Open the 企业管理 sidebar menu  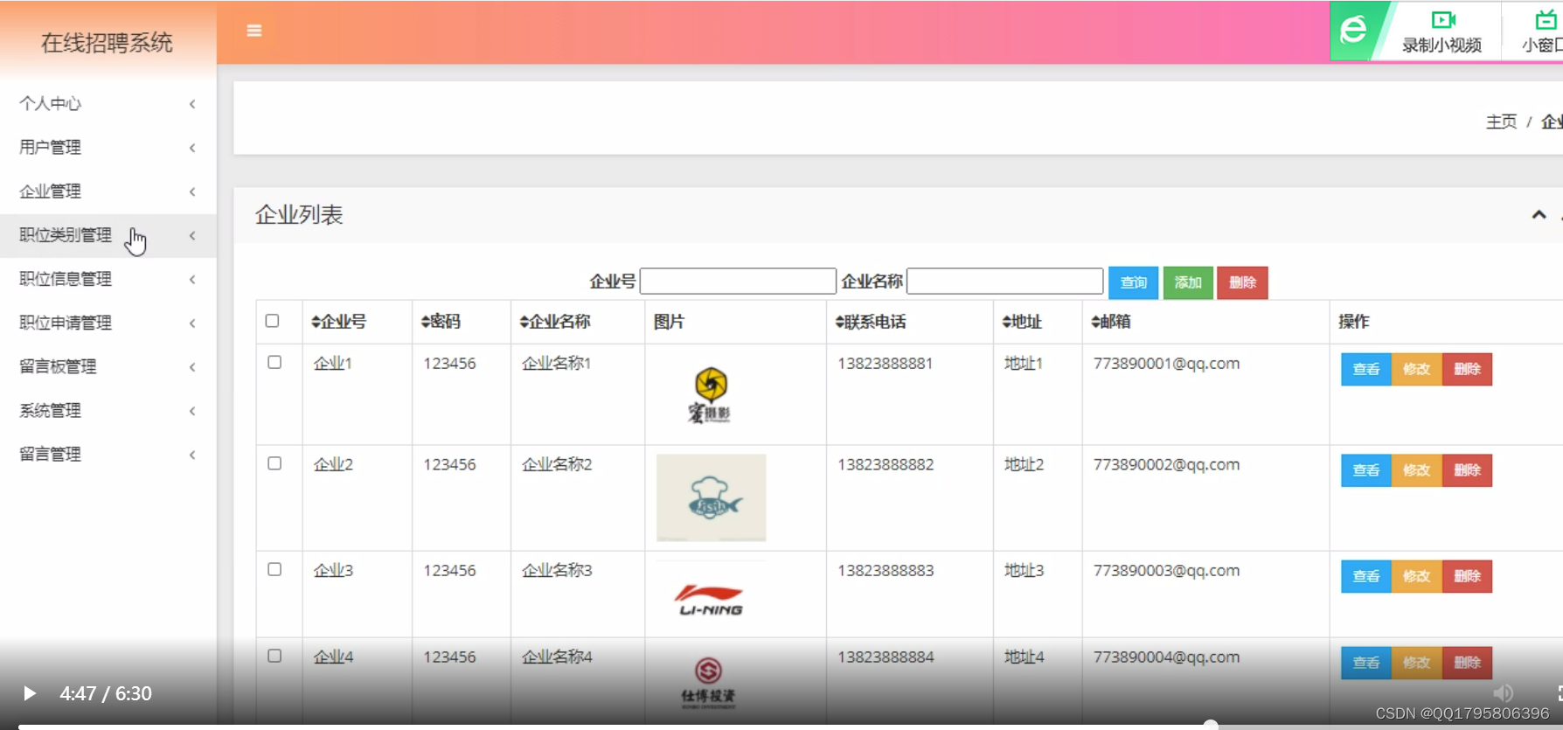pos(108,191)
